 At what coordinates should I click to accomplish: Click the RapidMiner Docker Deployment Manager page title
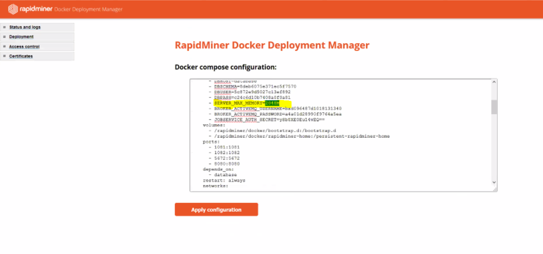click(272, 45)
